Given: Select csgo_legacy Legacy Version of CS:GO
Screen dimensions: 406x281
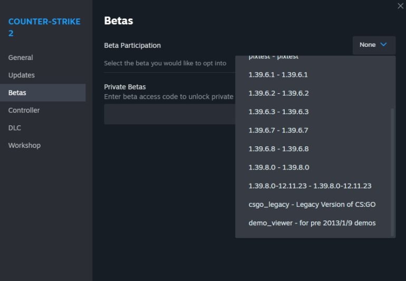Looking at the screenshot, I should click(x=312, y=204).
